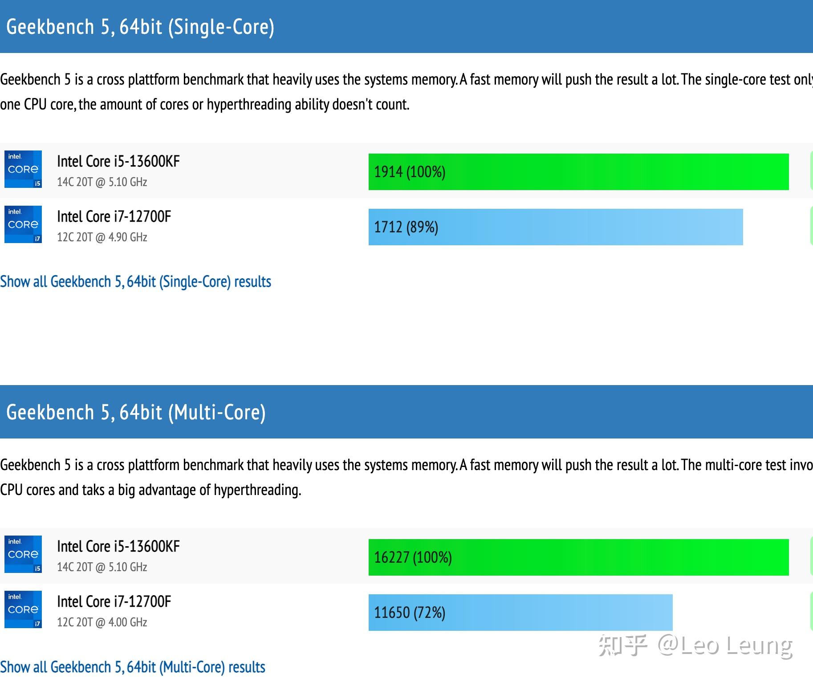Image resolution: width=813 pixels, height=682 pixels.
Task: Open Intel Core i5-13600KF in Multi-Core section
Action: point(118,546)
